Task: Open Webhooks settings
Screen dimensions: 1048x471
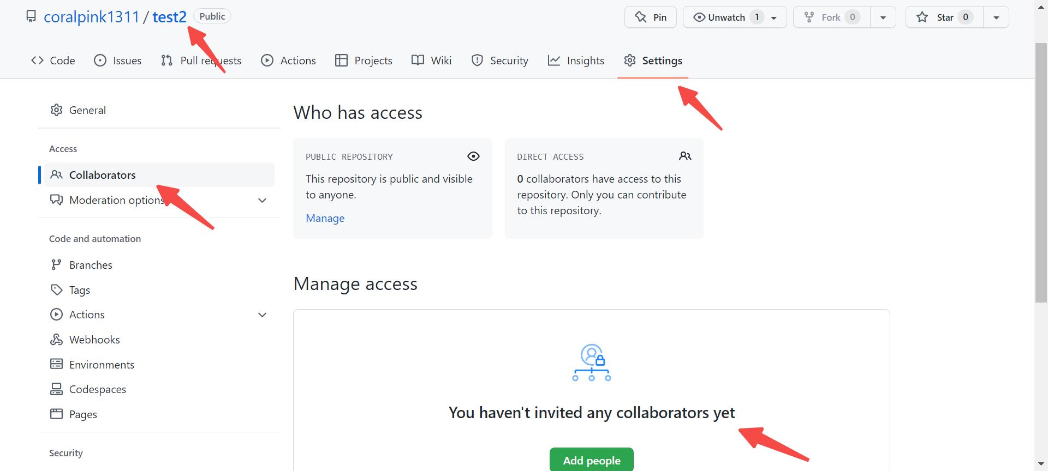Action: pyautogui.click(x=159, y=340)
